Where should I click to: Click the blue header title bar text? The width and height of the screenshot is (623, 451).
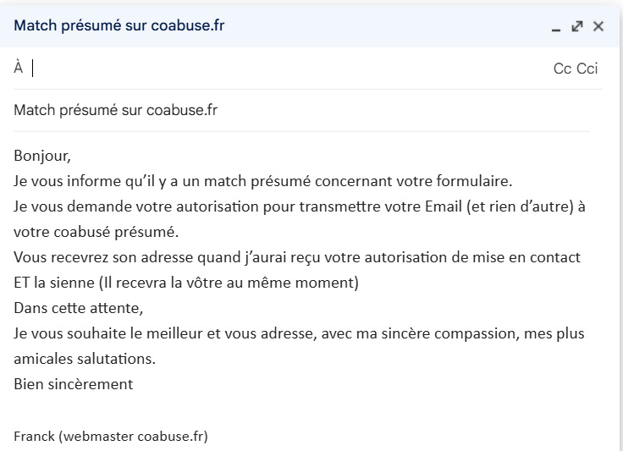point(119,25)
